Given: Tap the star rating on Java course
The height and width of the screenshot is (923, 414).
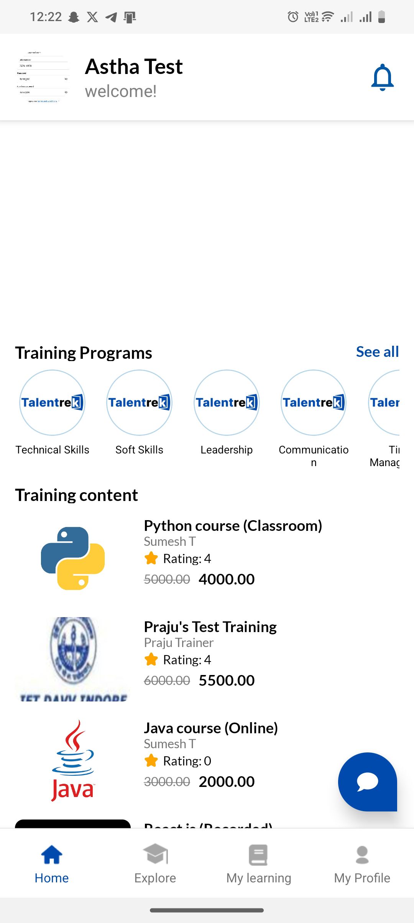Looking at the screenshot, I should 151,760.
